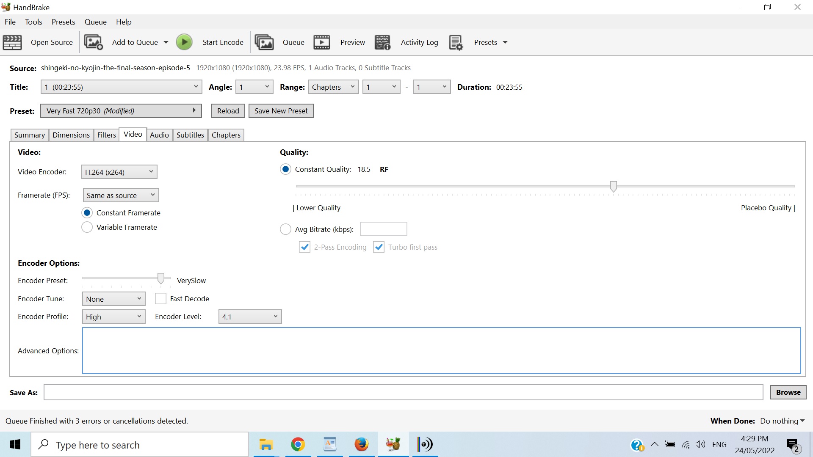Click the Open Source film icon
This screenshot has height=457, width=813.
[12, 42]
